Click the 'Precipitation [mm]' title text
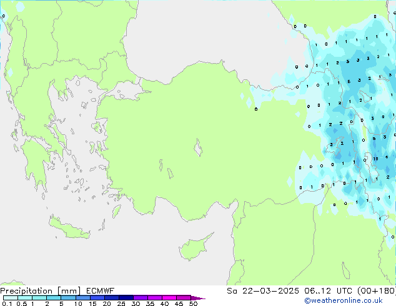The image size is (396, 306). pyautogui.click(x=41, y=291)
